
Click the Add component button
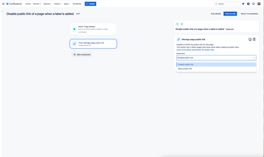coord(82,55)
